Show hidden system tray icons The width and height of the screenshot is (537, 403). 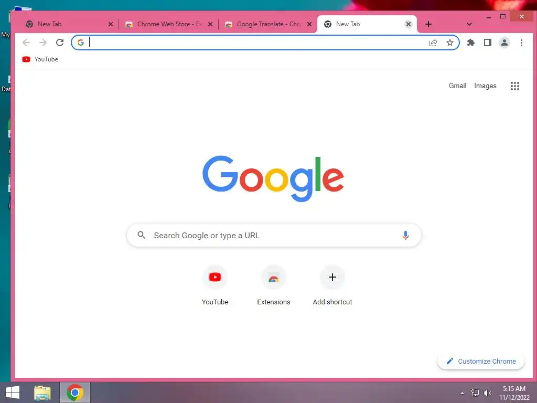click(463, 393)
